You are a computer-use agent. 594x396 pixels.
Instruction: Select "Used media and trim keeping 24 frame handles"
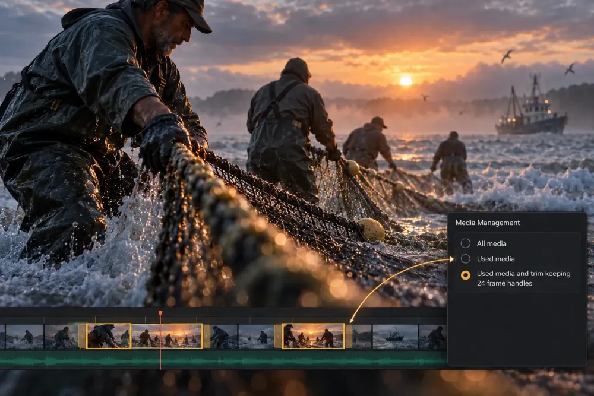point(465,275)
